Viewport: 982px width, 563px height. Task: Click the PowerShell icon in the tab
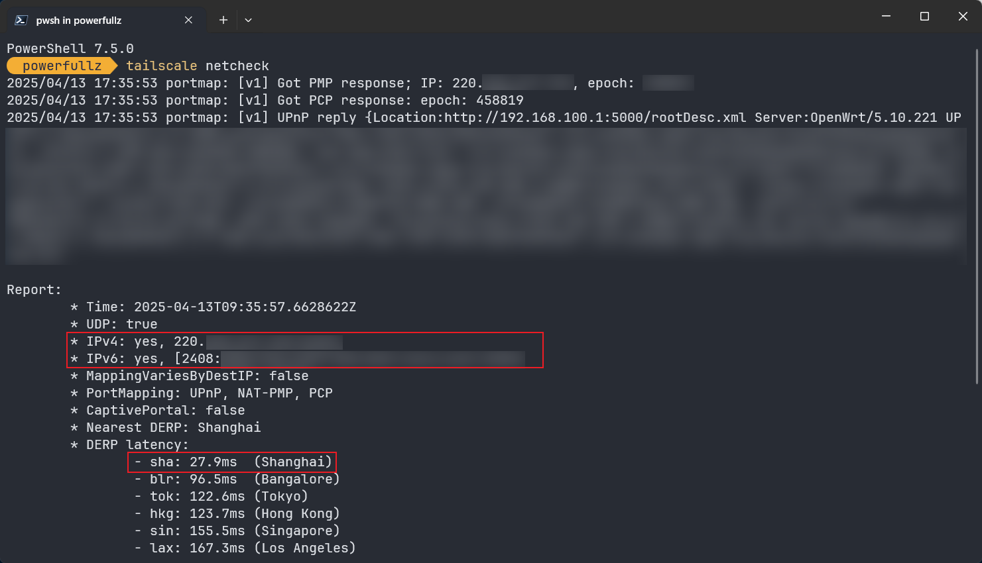tap(21, 20)
